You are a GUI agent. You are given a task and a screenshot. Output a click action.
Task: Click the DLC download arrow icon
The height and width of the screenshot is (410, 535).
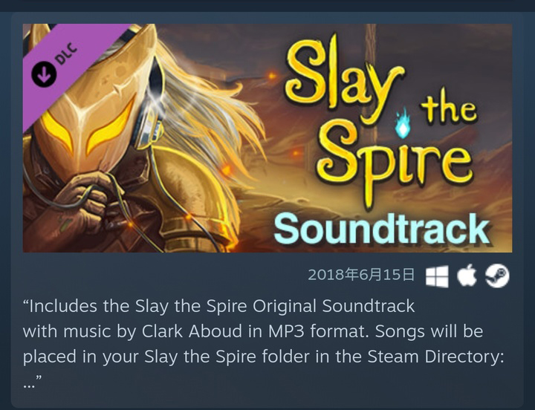pos(44,75)
